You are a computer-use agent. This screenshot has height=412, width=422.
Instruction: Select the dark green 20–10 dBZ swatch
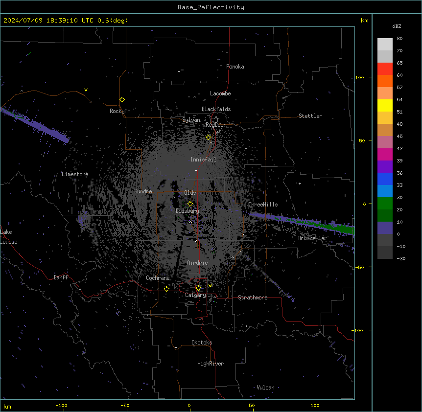(385, 216)
